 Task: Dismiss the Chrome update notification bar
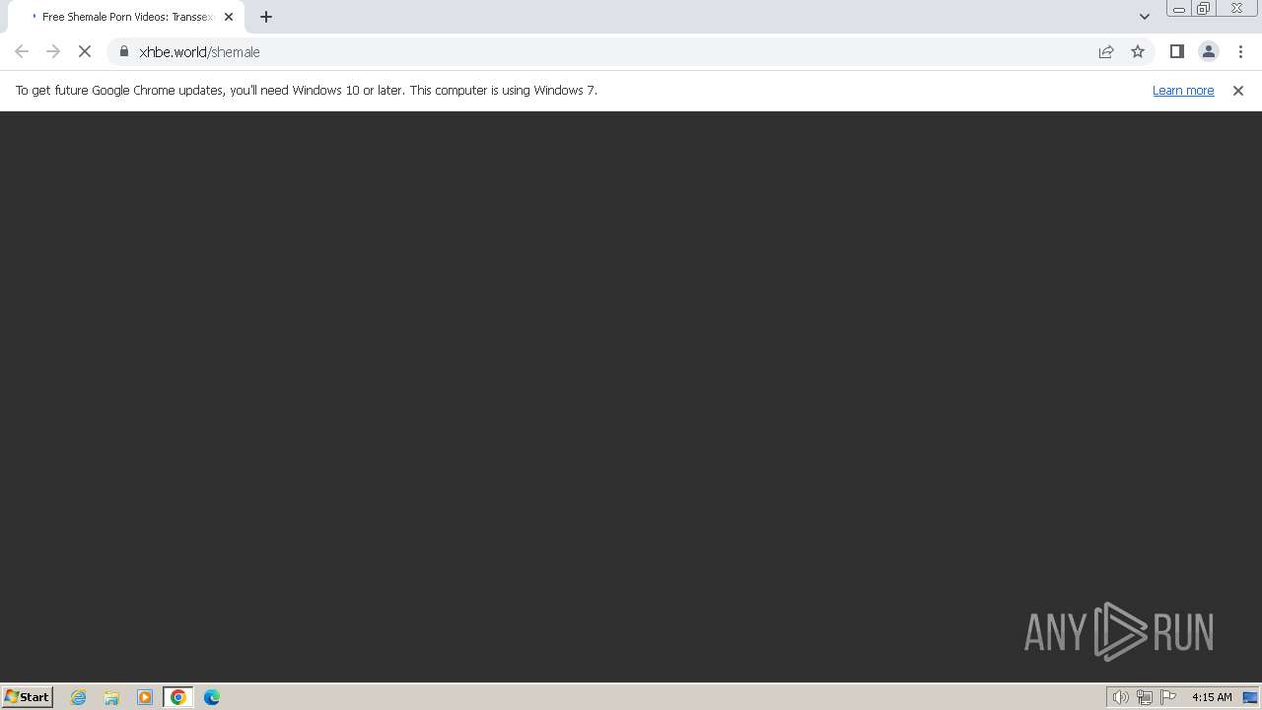pyautogui.click(x=1238, y=90)
